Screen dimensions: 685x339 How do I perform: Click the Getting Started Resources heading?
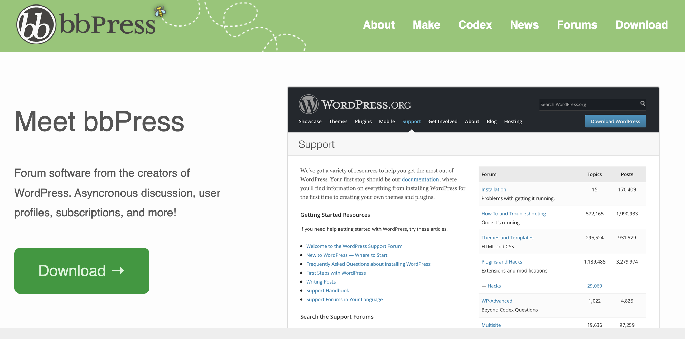335,215
